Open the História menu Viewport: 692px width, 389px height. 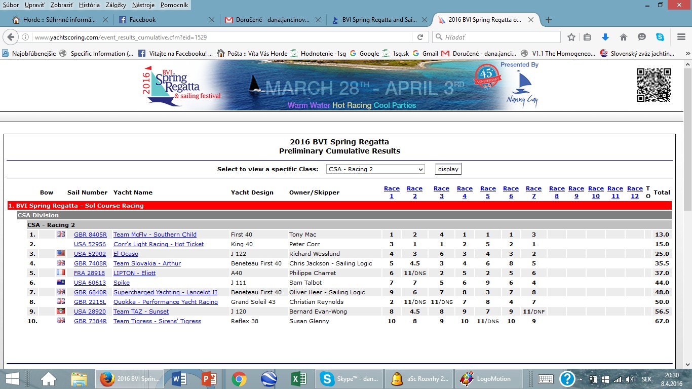point(89,5)
